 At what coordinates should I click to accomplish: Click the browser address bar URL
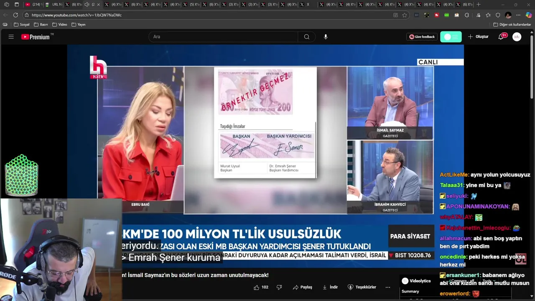[76, 15]
